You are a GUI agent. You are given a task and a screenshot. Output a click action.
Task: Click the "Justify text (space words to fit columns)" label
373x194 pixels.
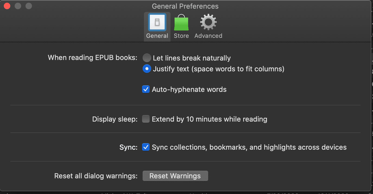point(218,69)
